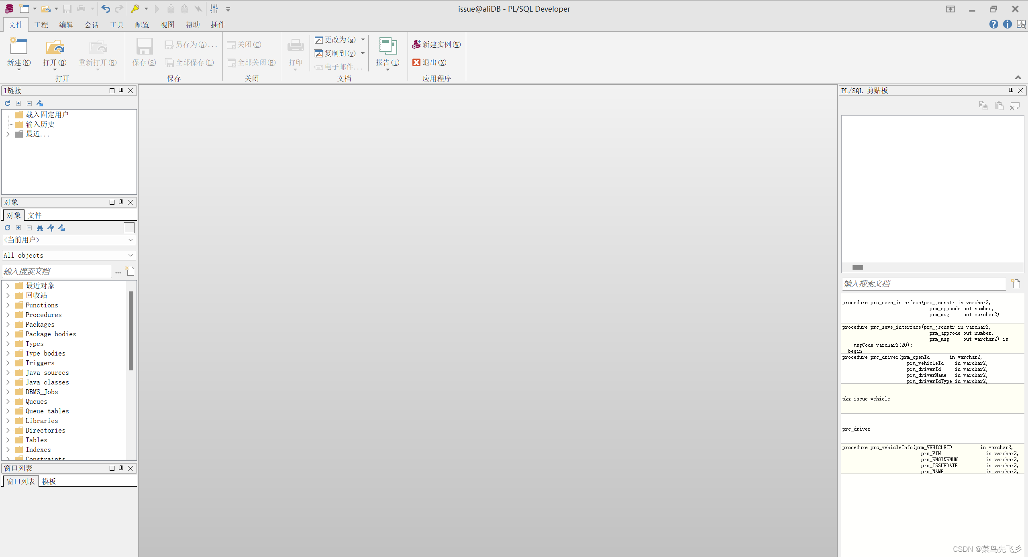Viewport: 1028px width, 557px height.
Task: Expand the Tables folder in tree
Action: 8,440
